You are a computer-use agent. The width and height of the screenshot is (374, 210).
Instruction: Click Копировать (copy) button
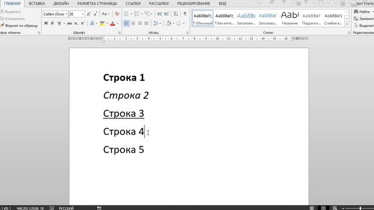pyautogui.click(x=12, y=19)
